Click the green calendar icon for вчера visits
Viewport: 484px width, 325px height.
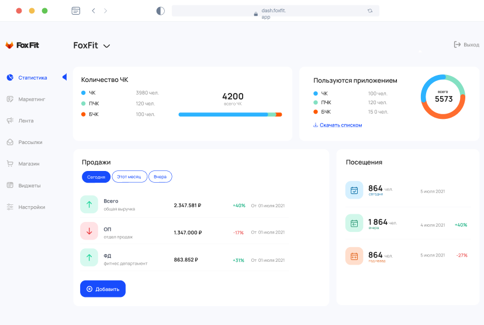pos(354,223)
